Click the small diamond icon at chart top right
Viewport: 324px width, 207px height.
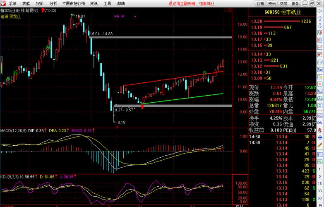[225, 10]
